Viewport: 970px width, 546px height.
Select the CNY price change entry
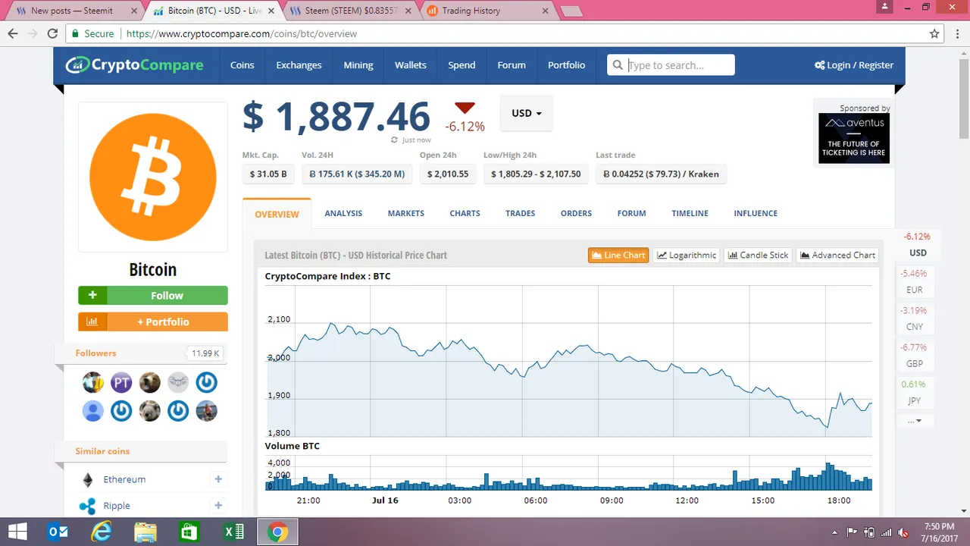[915, 318]
